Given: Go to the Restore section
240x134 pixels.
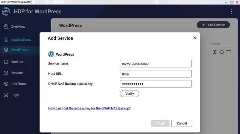Looking at the screenshot, I should pos(17,73).
